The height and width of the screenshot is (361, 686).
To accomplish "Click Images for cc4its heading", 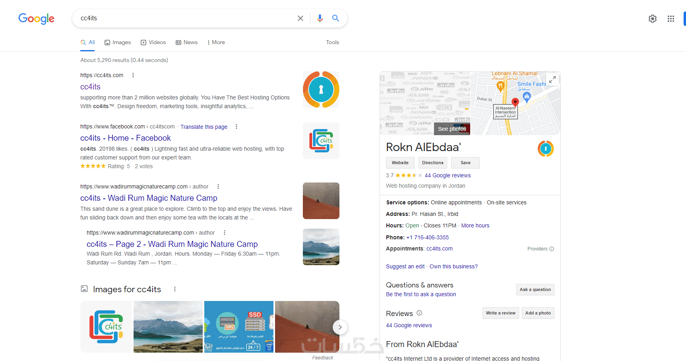I will 127,289.
